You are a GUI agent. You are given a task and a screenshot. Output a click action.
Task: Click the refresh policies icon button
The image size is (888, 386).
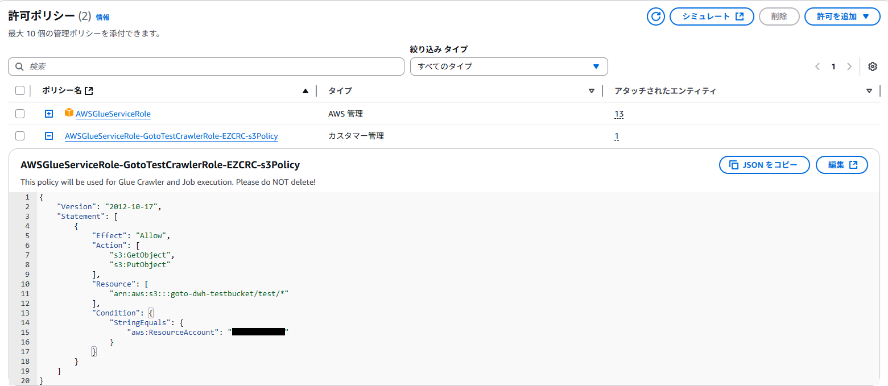(x=656, y=16)
